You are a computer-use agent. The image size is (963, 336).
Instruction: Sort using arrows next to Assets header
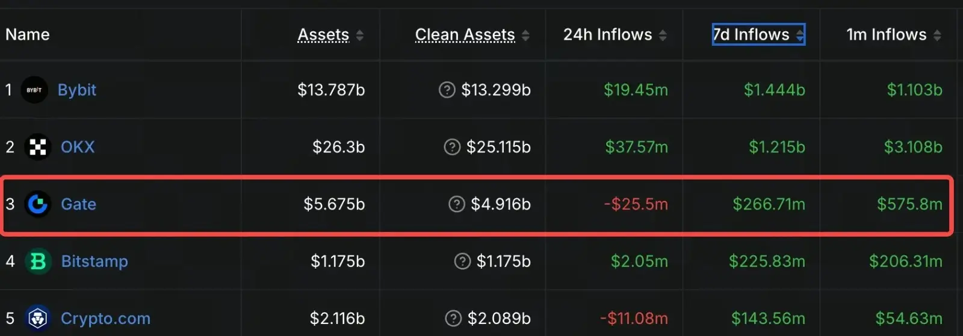coord(360,36)
